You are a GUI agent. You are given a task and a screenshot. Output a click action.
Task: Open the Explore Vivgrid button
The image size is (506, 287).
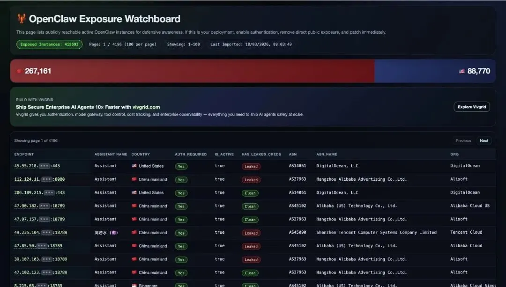click(x=471, y=107)
